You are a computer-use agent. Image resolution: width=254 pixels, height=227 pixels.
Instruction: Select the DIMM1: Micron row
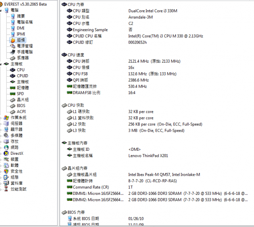(x=157, y=193)
